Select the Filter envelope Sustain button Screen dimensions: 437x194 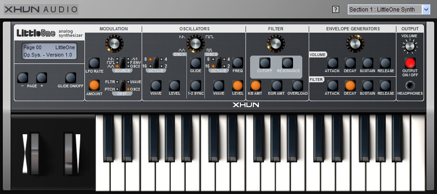pos(368,86)
